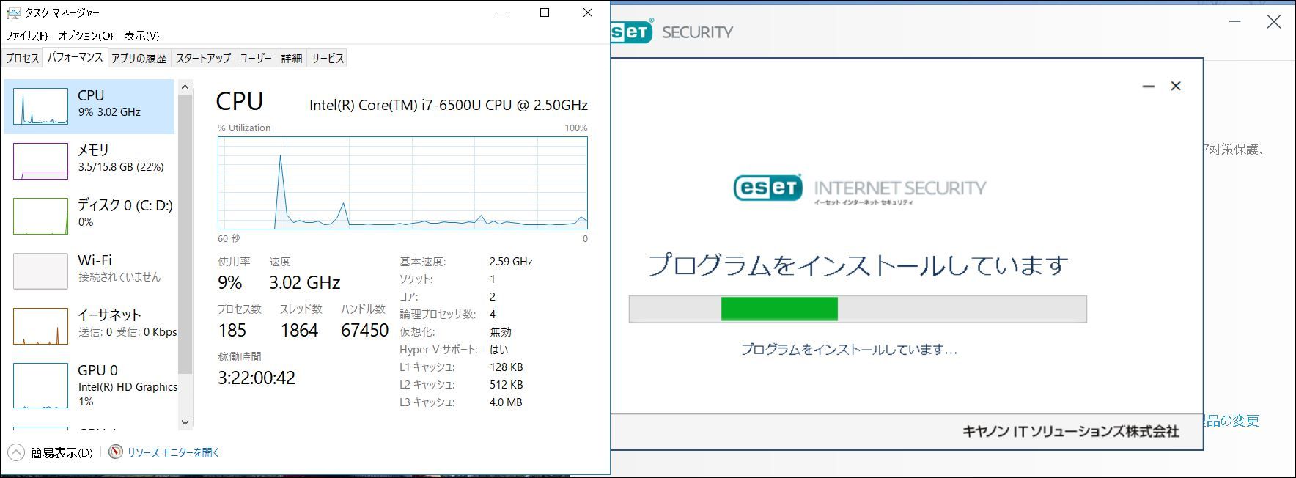Minimize the ESET installer dialog

[x=1149, y=87]
